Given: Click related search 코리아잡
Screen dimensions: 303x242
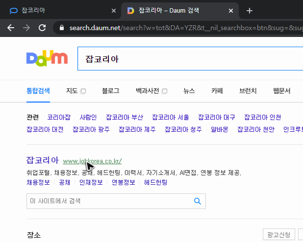Looking at the screenshot, I should tap(59, 117).
